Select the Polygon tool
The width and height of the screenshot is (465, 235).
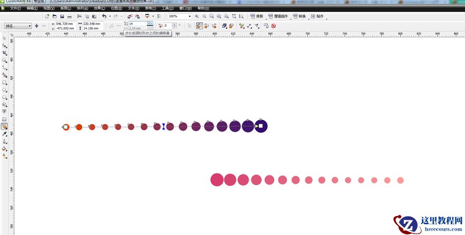coord(4,97)
